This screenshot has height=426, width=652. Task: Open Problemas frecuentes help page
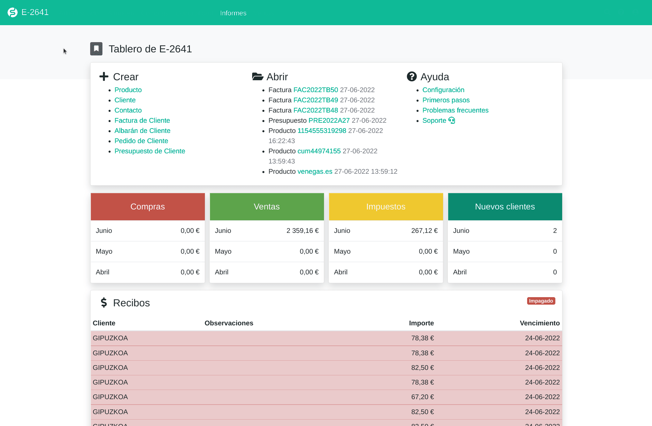[455, 110]
